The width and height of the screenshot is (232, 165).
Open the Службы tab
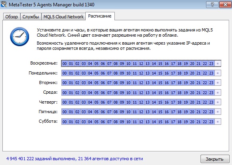click(31, 17)
